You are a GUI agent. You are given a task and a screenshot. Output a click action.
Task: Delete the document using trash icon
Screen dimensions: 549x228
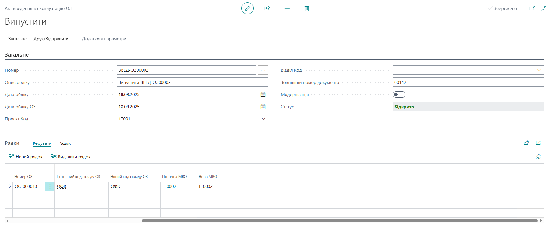pos(307,8)
